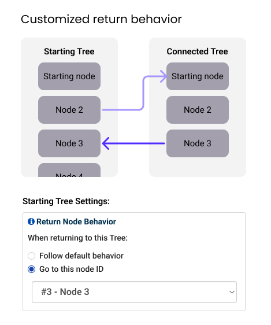
Task: Select the Follow default behavior radio button
Action: [31, 256]
